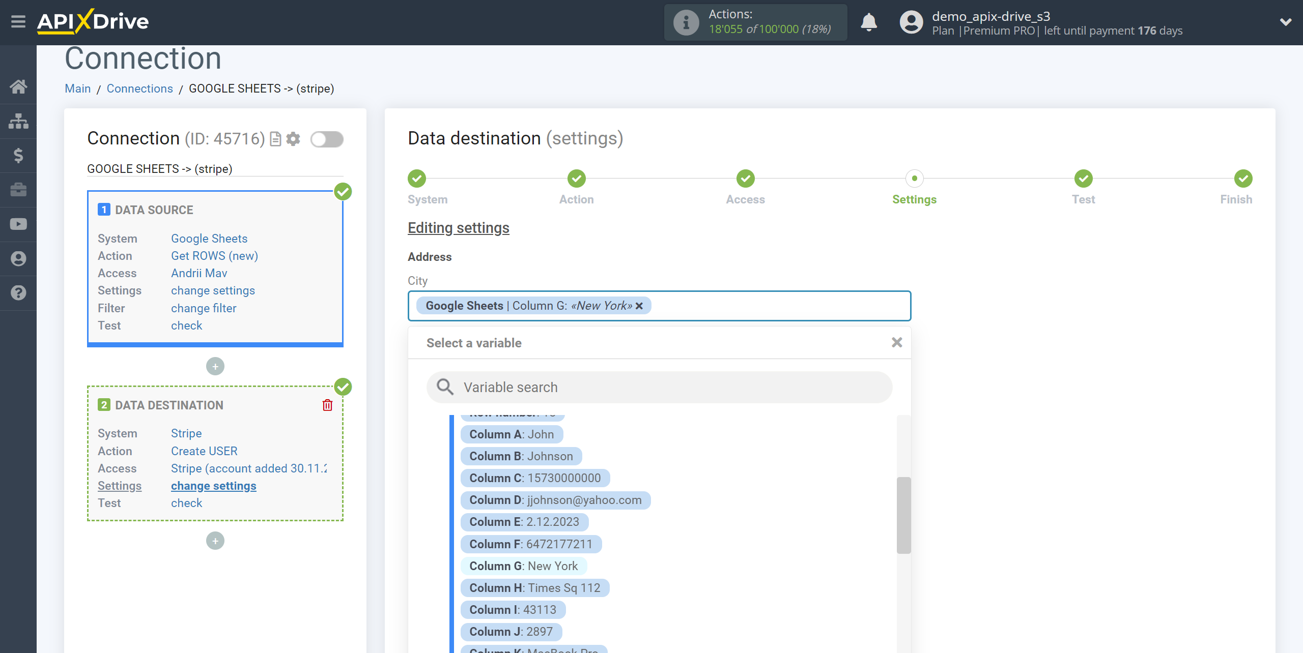
Task: Add a block below Data Destination
Action: click(215, 541)
